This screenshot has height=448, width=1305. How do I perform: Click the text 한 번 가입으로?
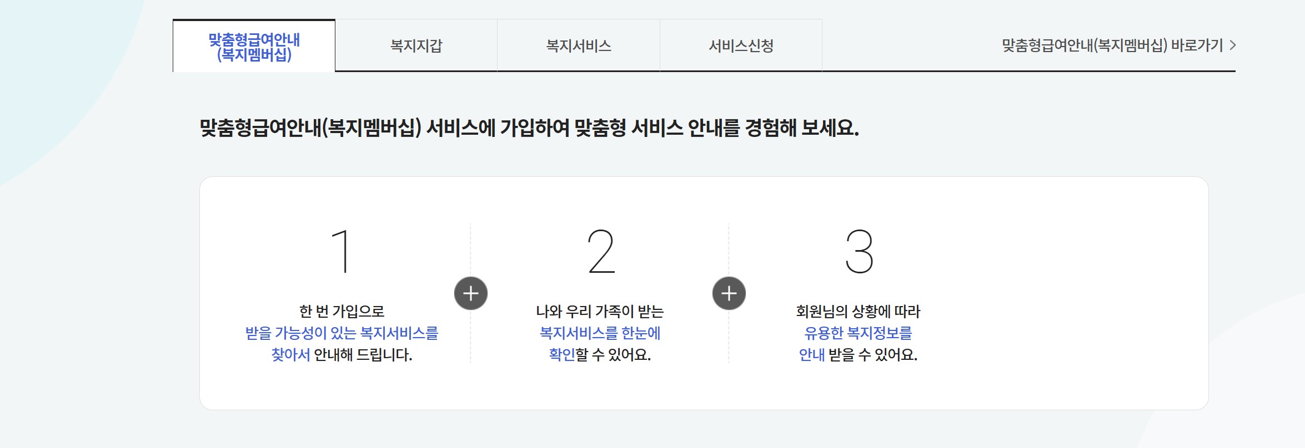342,312
